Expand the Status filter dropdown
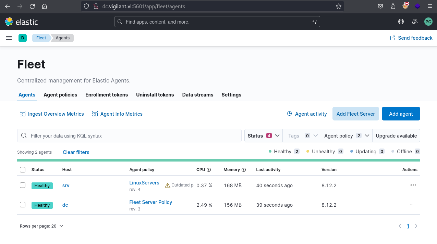This screenshot has height=244, width=437. [263, 136]
